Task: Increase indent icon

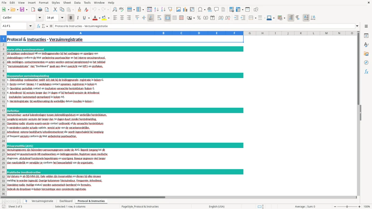Action: [x=236, y=18]
